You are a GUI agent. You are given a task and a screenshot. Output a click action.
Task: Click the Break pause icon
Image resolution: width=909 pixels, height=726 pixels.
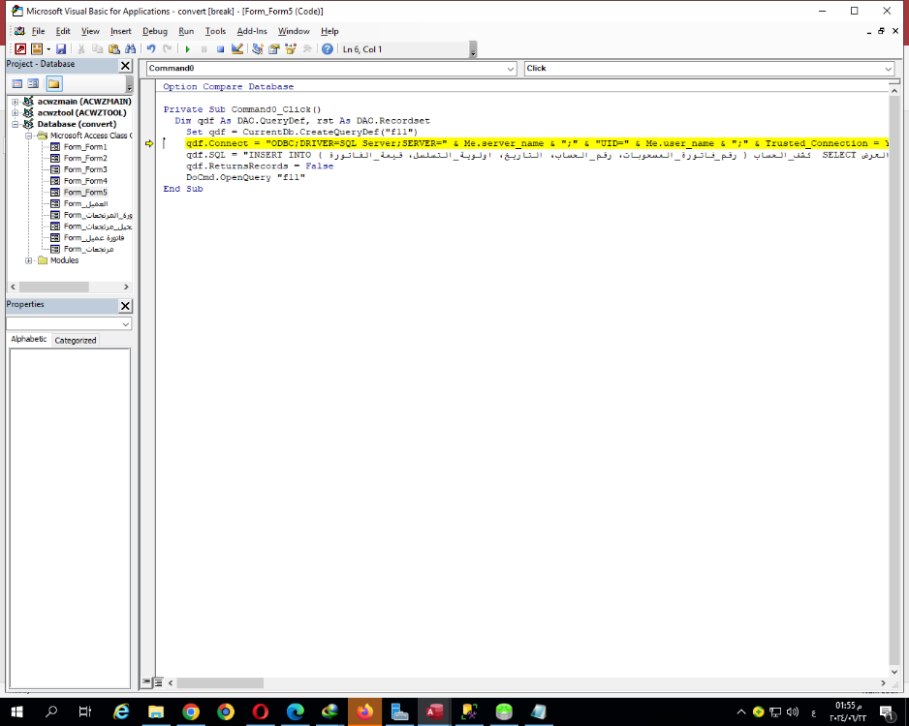(x=204, y=49)
